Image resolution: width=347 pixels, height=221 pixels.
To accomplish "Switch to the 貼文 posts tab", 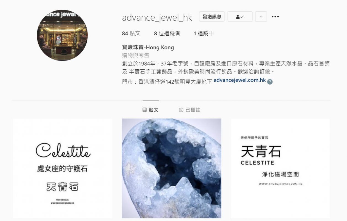I will (151, 110).
